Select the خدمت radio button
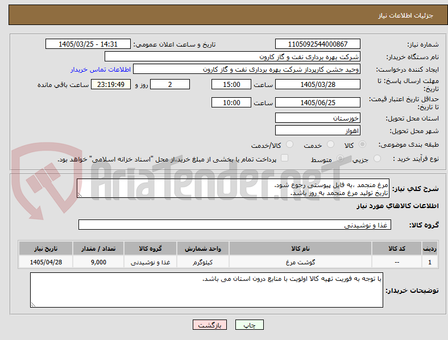This screenshot has width=448, height=340. pyautogui.click(x=330, y=144)
